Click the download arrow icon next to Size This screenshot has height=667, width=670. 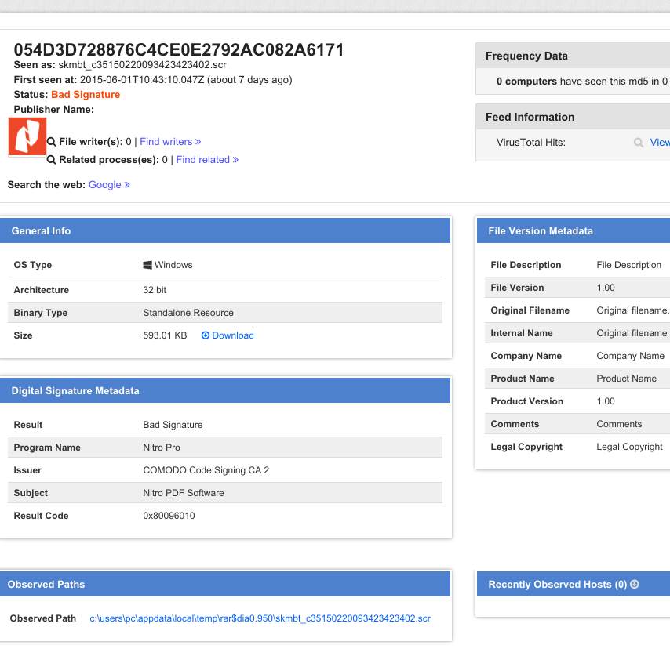(x=206, y=335)
